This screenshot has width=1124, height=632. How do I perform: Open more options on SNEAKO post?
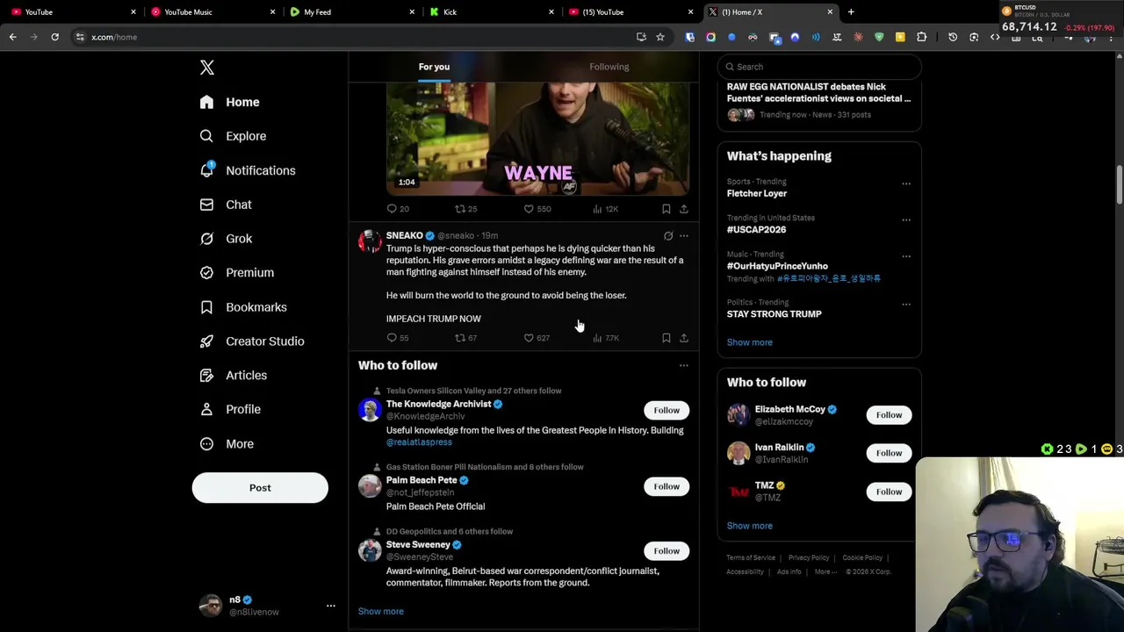tap(684, 235)
